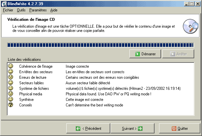Click the BlindWrite application icon in the title bar
The image size is (202, 136).
[x=4, y=4]
